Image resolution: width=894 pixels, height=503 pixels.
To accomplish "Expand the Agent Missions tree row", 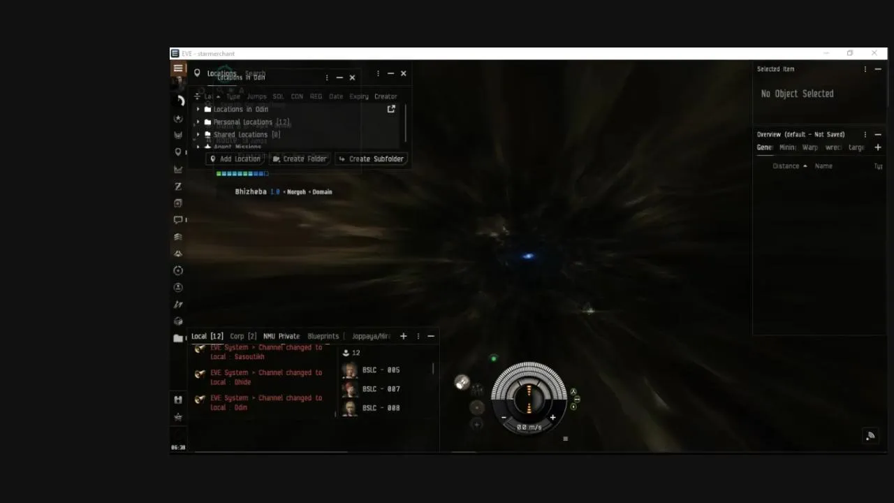I will (198, 147).
